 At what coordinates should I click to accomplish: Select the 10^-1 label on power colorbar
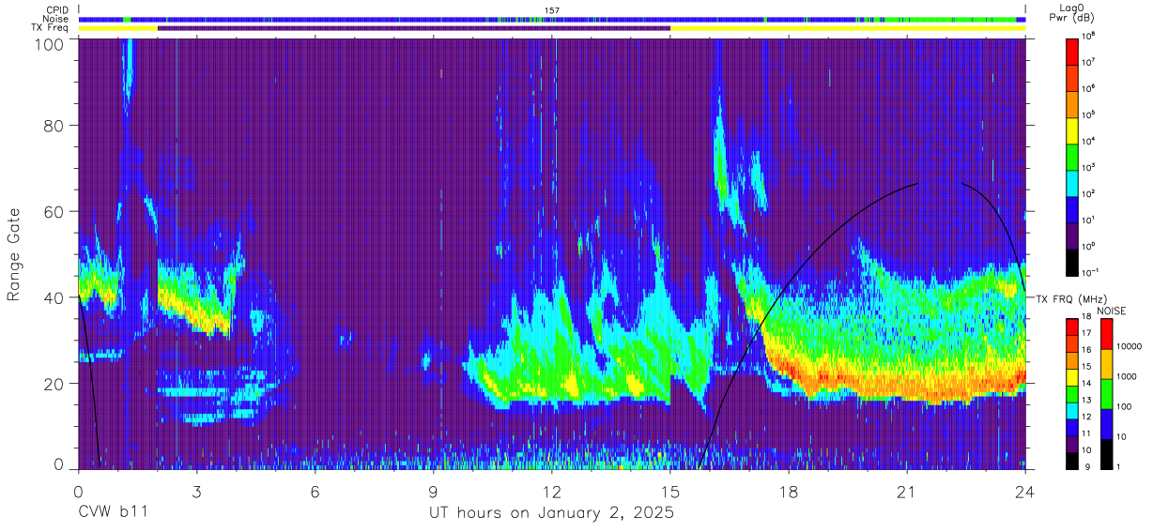1092,272
